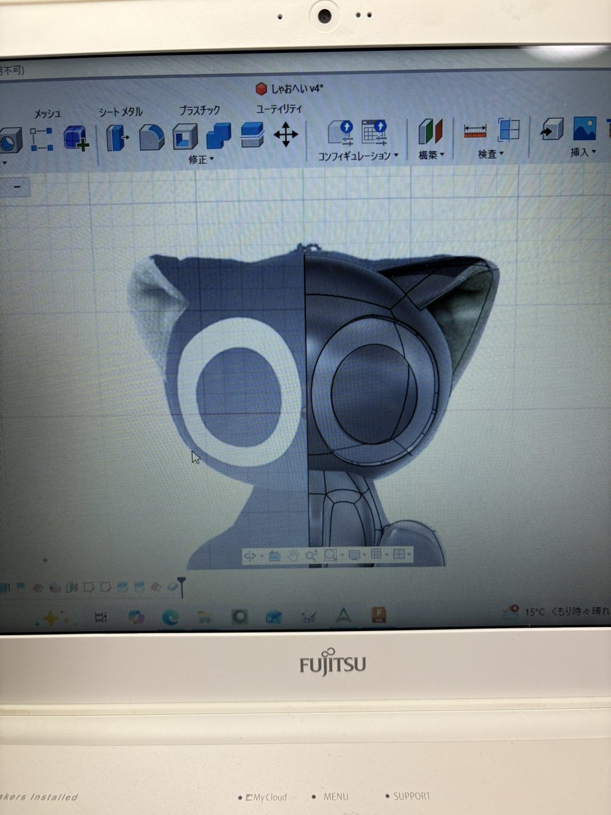611x815 pixels.
Task: Expand the 構築 dropdown
Action: pyautogui.click(x=431, y=155)
